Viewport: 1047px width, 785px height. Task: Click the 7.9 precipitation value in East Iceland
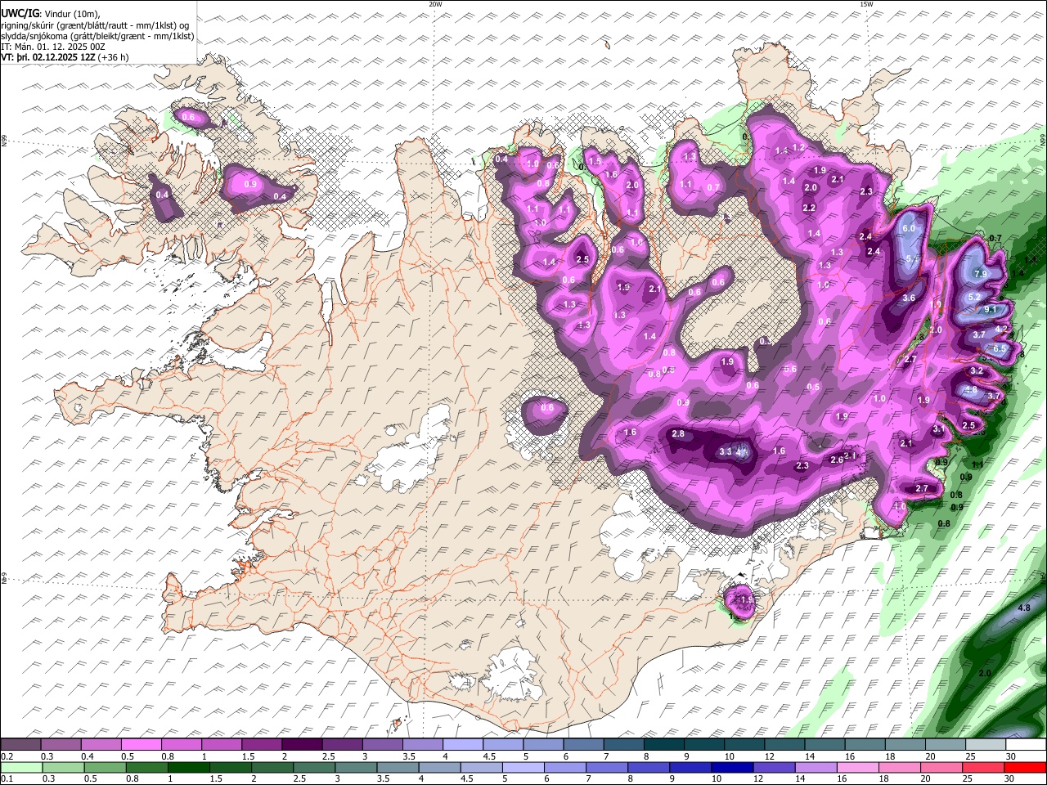(x=981, y=273)
